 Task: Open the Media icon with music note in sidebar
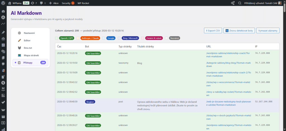click(x=3, y=51)
